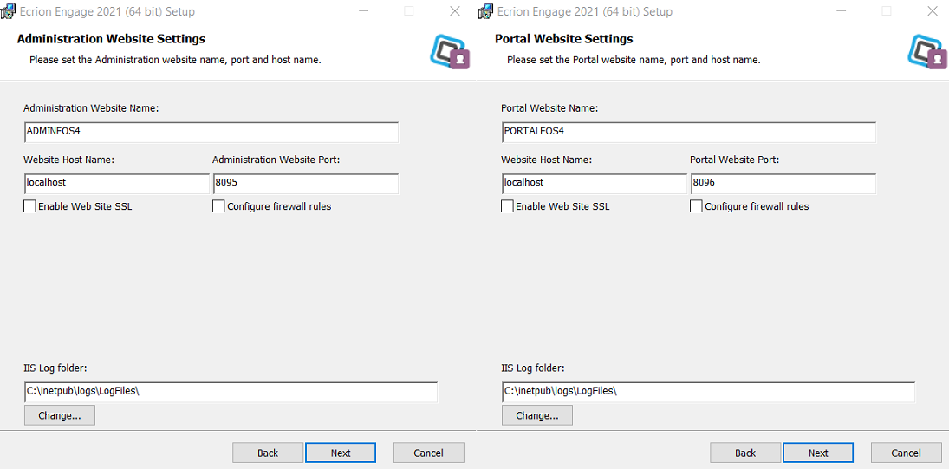The image size is (949, 469).
Task: Enable Web Site SSL in Administration window
Action: click(29, 206)
